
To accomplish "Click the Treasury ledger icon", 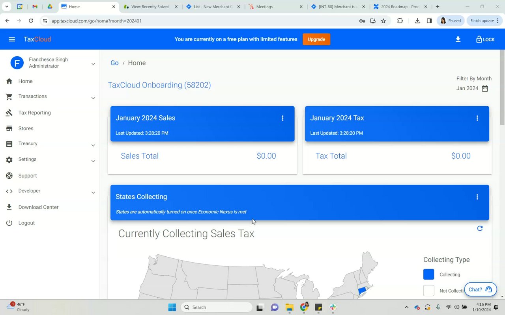I will pos(9,144).
